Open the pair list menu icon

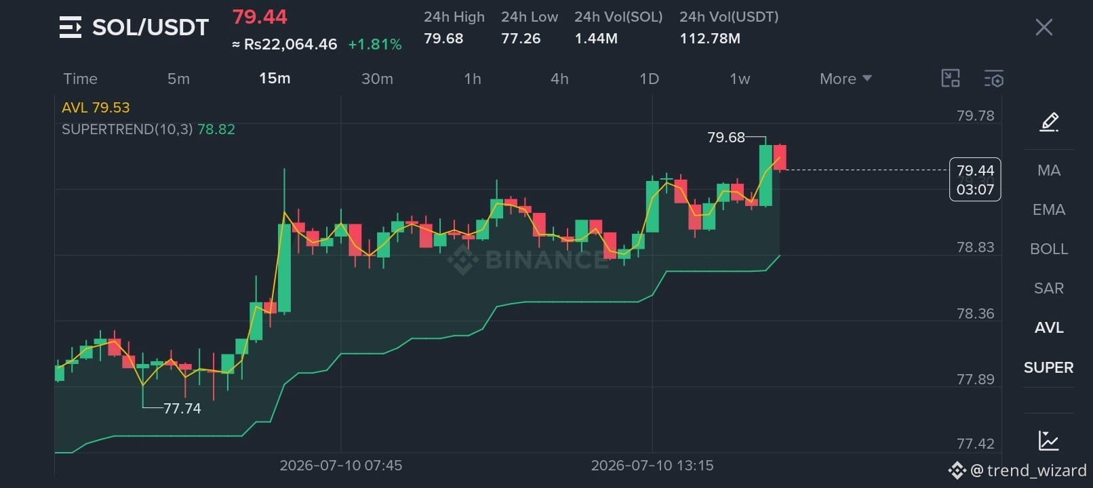click(x=71, y=27)
